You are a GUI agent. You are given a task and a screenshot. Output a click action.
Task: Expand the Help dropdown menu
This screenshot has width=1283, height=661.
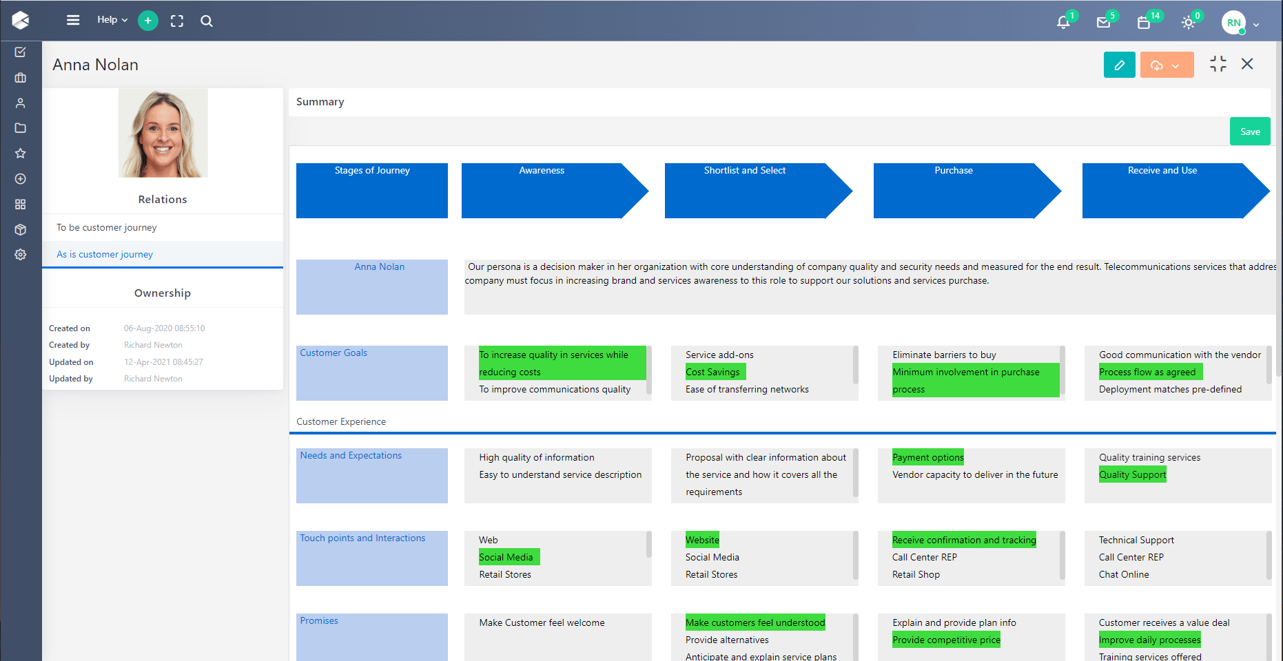coord(112,20)
